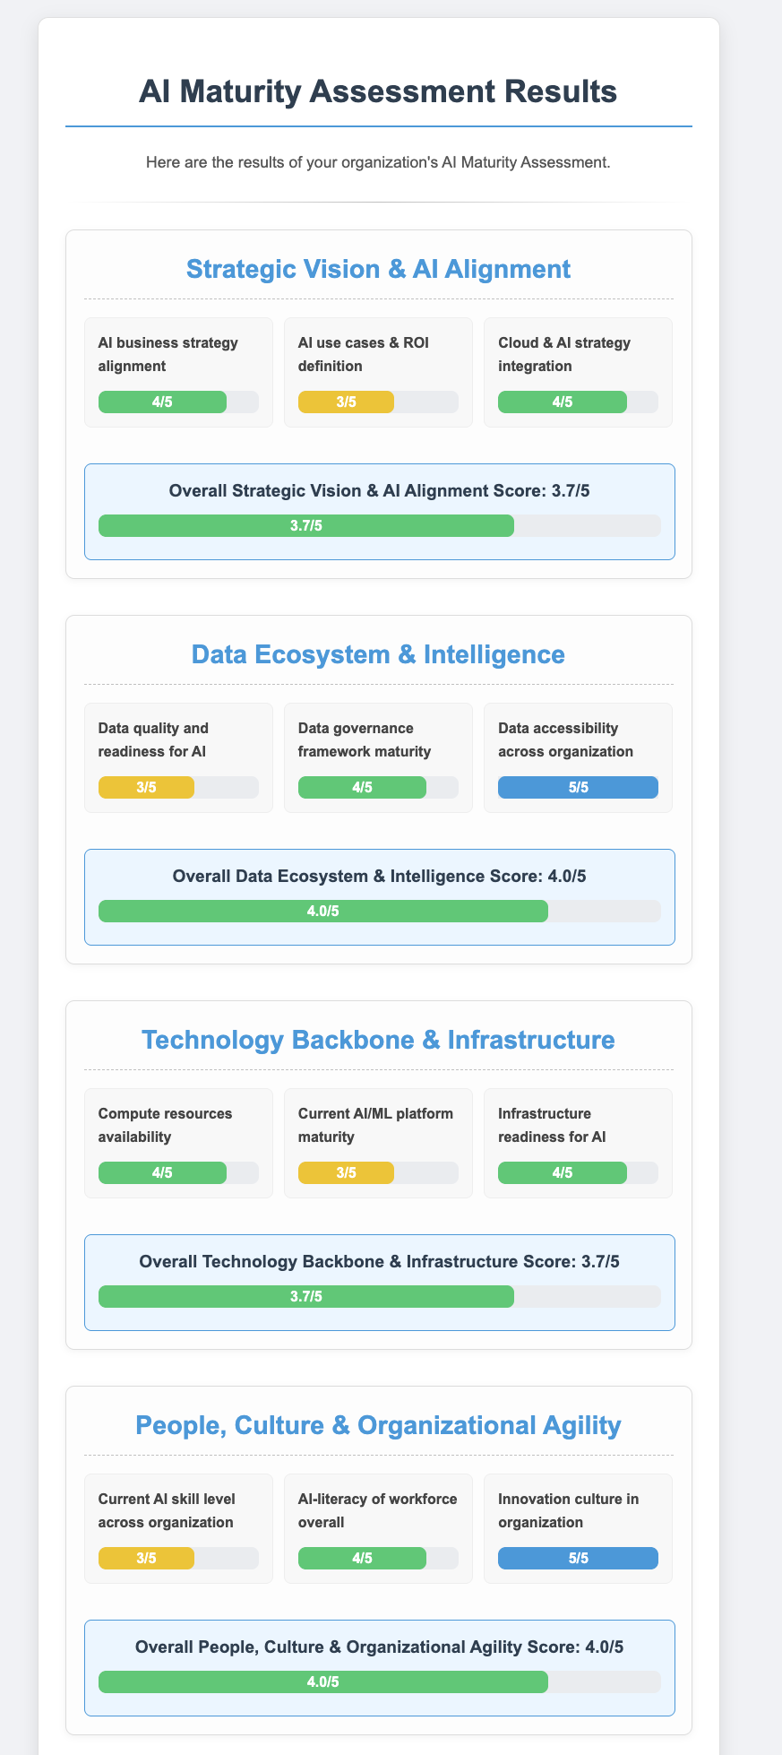This screenshot has width=782, height=1755.
Task: Click overall Technology Backbone 3.7/5 bar
Action: click(379, 1296)
